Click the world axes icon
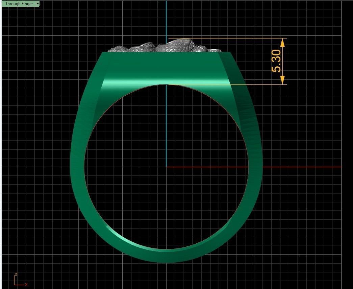353x289 pixels. point(20,280)
